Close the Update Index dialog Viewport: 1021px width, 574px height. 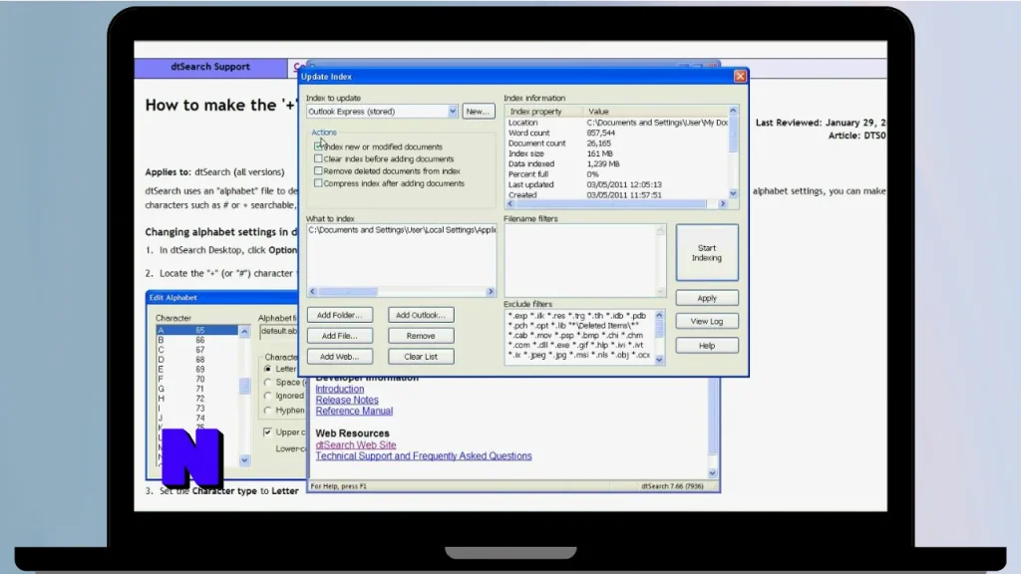click(x=740, y=76)
